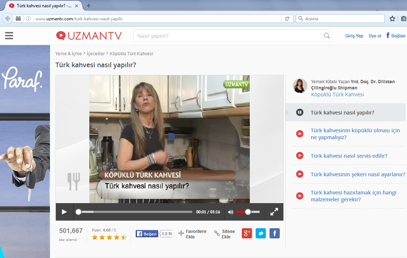407x258 pixels.
Task: Click the UZMANTV logo
Action: tap(89, 36)
